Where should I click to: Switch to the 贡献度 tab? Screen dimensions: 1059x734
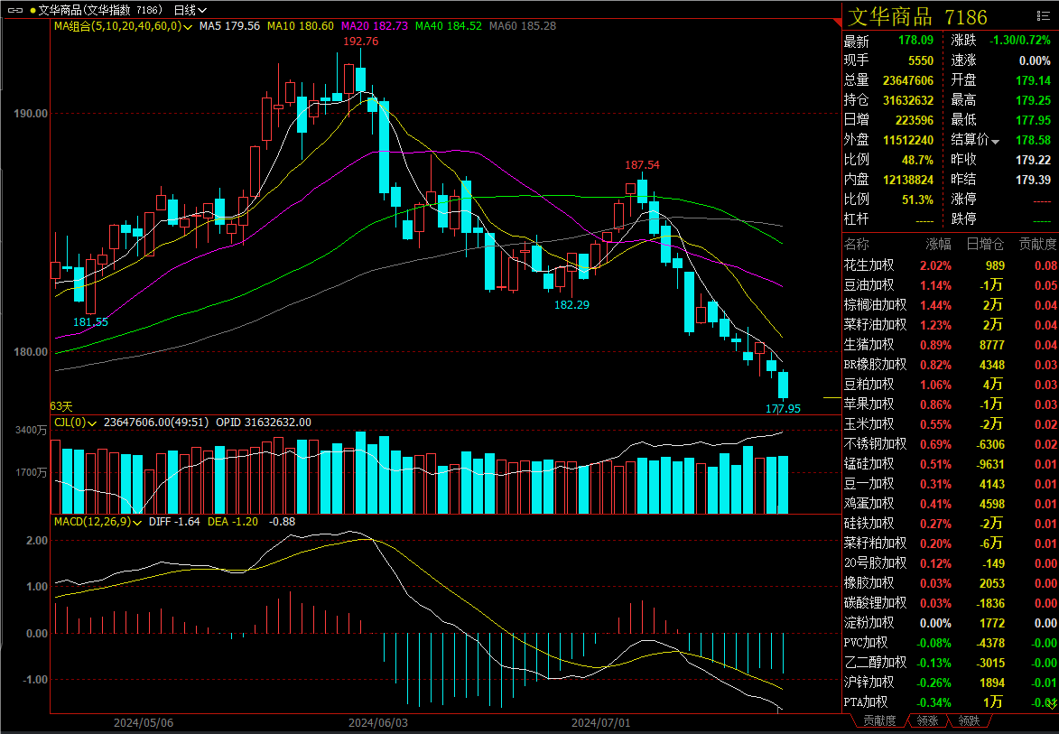pyautogui.click(x=878, y=721)
